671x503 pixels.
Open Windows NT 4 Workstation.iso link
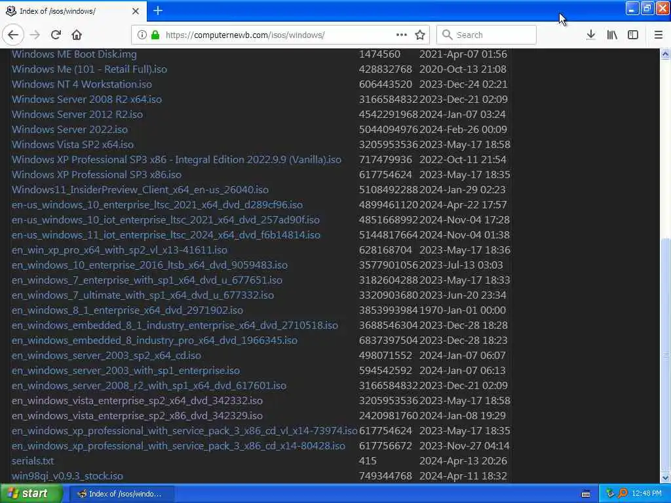[x=82, y=84]
